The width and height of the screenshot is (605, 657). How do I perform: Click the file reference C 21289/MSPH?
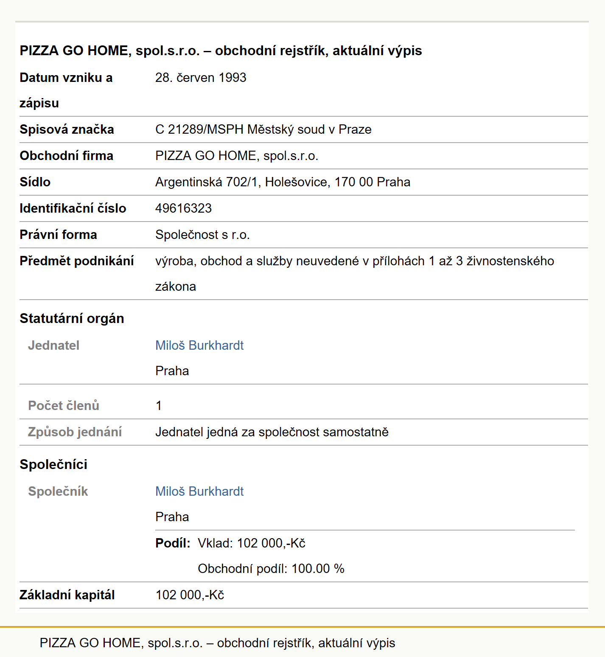point(263,129)
